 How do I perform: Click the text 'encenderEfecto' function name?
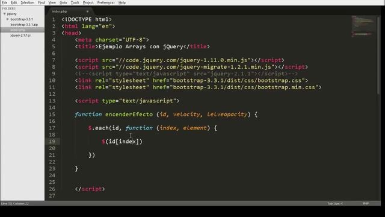click(x=129, y=115)
